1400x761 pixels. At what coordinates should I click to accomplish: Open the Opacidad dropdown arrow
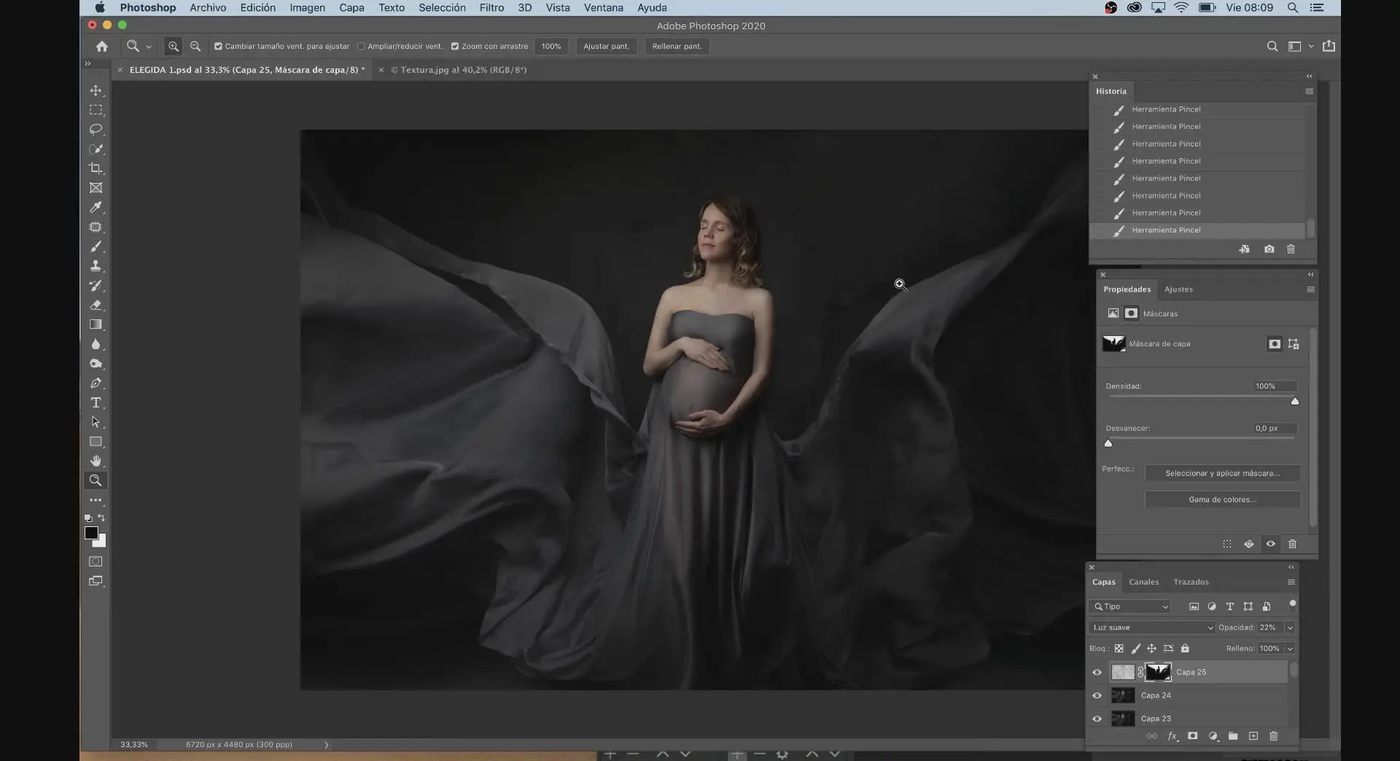(x=1290, y=628)
